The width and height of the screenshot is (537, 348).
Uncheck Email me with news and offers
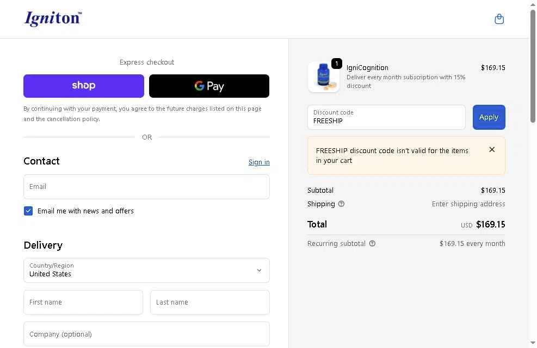[28, 211]
